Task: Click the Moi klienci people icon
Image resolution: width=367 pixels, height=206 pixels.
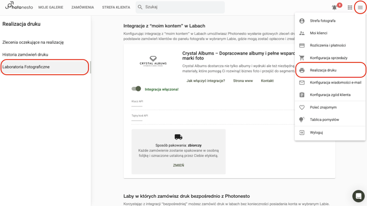Action: [302, 33]
